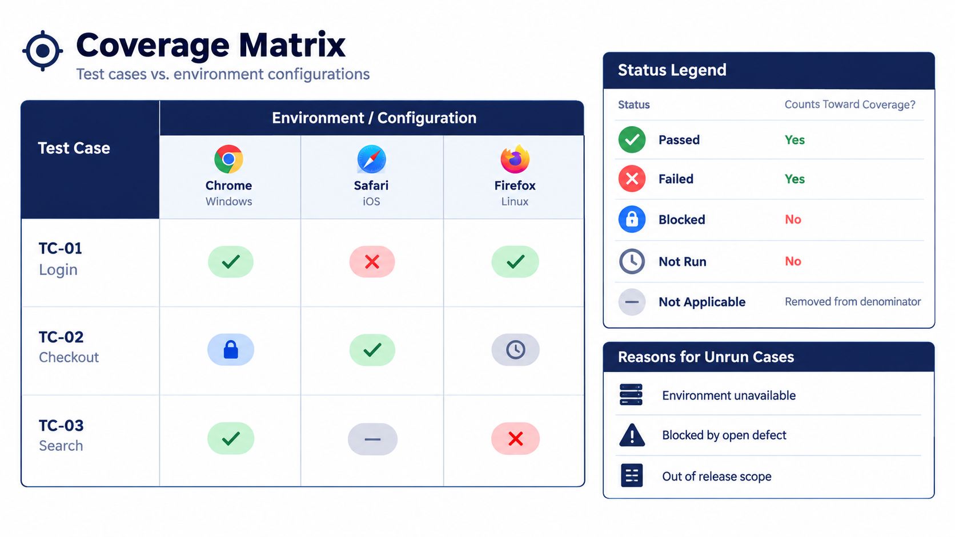The width and height of the screenshot is (955, 537).
Task: Click the Login test case name
Action: pyautogui.click(x=58, y=270)
